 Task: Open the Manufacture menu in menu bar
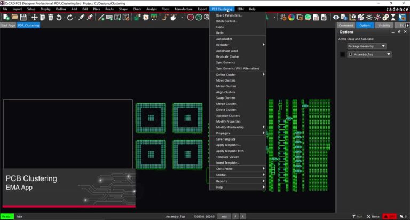(x=183, y=9)
